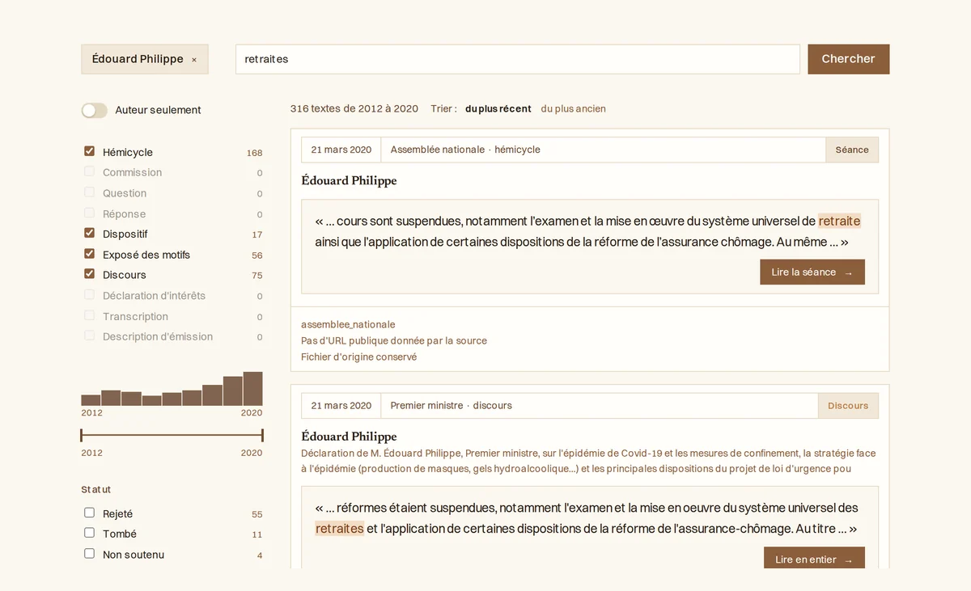The image size is (971, 591).
Task: Select the right handle of the year range slider
Action: click(x=262, y=436)
